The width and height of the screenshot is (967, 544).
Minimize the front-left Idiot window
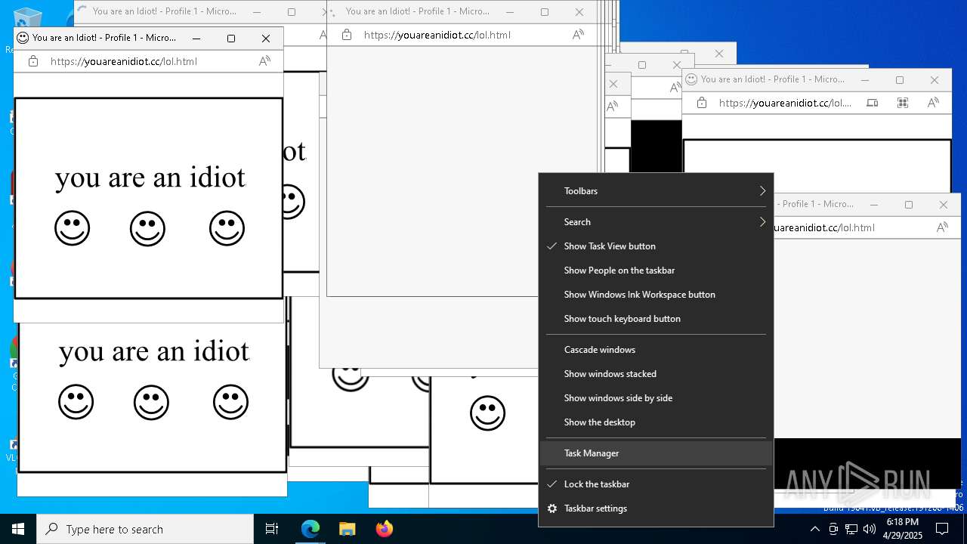tap(196, 38)
